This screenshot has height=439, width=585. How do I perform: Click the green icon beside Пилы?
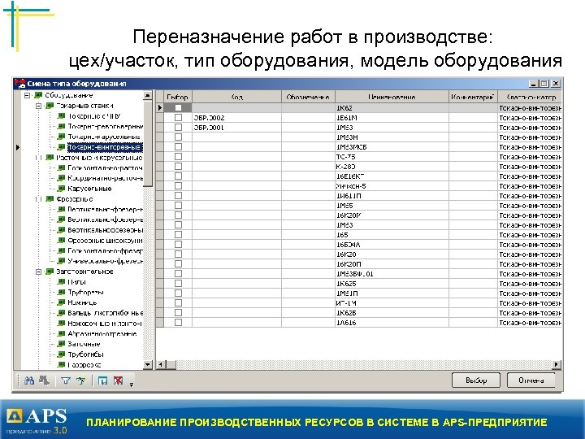61,282
